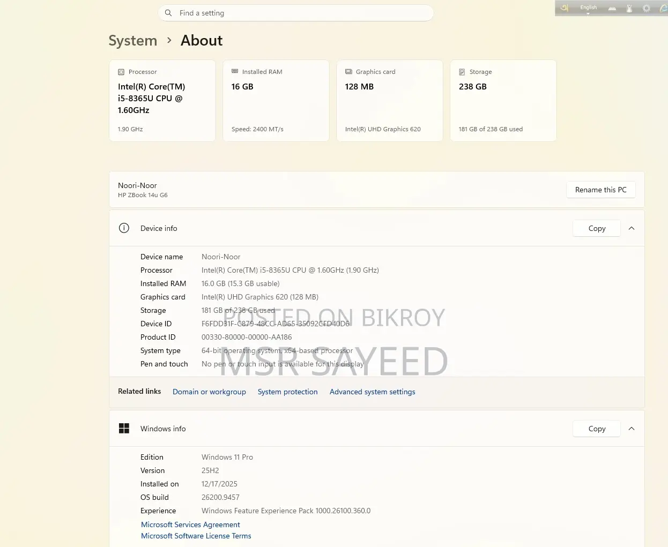This screenshot has height=547, width=668.
Task: Copy the Windows info details
Action: click(x=597, y=429)
